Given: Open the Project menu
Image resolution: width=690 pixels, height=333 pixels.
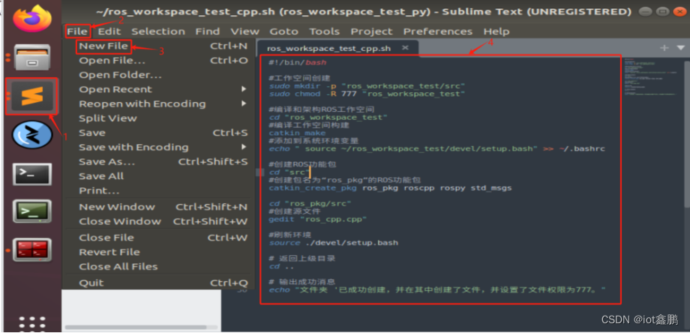Looking at the screenshot, I should [371, 31].
